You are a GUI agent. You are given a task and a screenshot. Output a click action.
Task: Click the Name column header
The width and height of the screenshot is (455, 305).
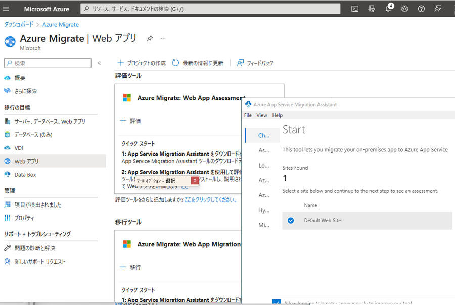coord(310,205)
